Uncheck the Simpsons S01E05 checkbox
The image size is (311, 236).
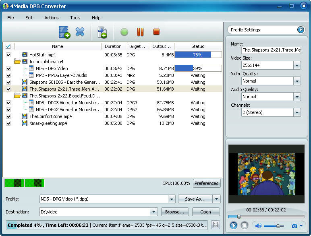pyautogui.click(x=8, y=82)
